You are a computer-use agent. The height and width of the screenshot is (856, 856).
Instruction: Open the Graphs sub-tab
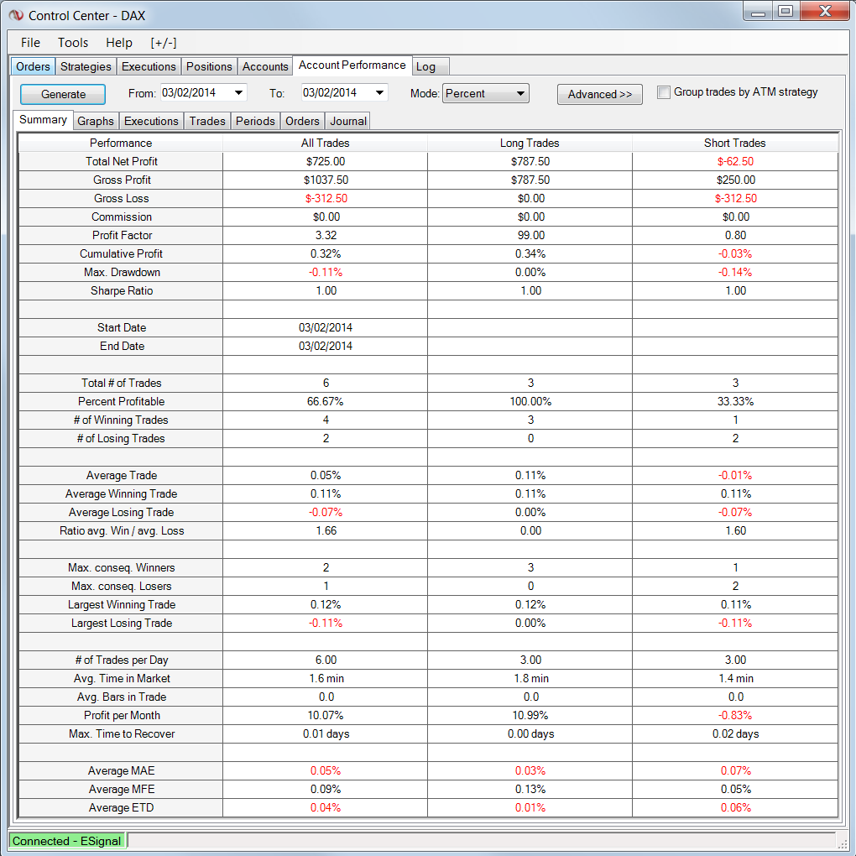pyautogui.click(x=96, y=121)
